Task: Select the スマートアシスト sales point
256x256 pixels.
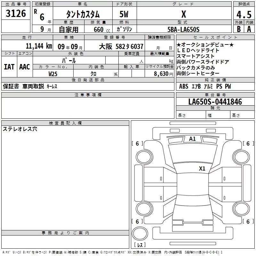Action: tap(196, 56)
